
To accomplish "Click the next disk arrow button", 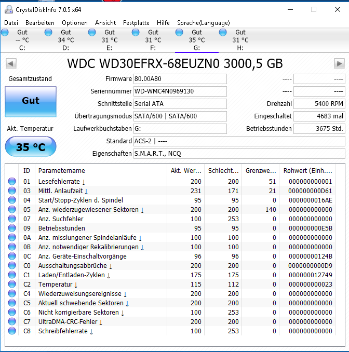I will (x=339, y=63).
